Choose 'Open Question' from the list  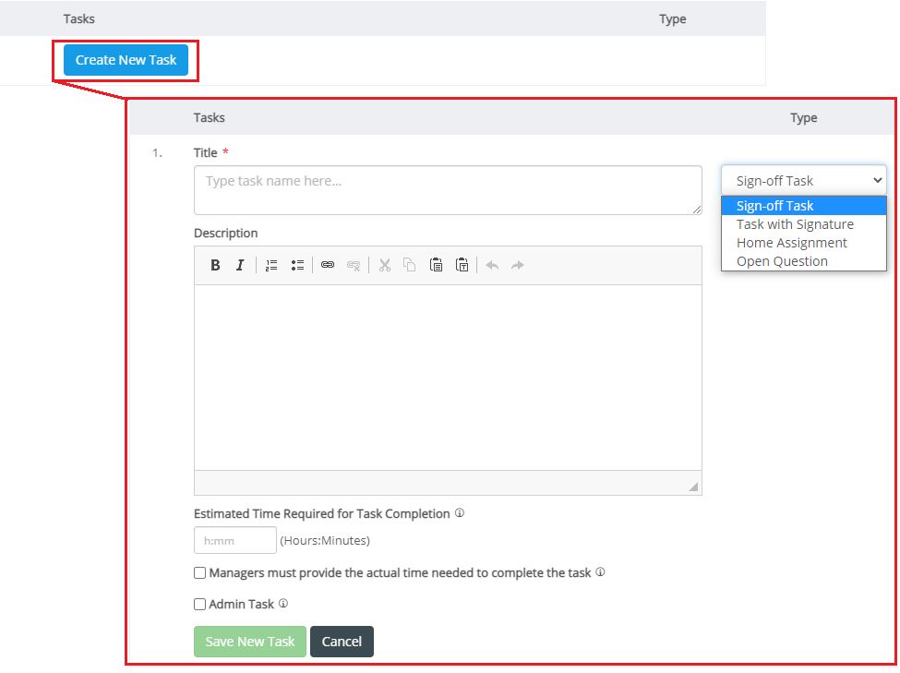pos(782,260)
